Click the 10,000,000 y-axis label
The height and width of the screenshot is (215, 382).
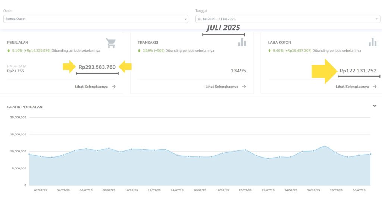pyautogui.click(x=18, y=152)
